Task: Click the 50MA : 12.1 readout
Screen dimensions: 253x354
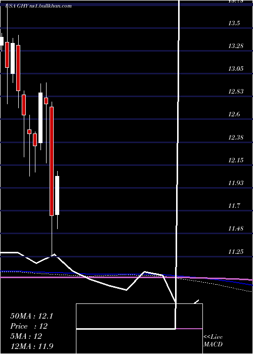Action: pos(31,316)
